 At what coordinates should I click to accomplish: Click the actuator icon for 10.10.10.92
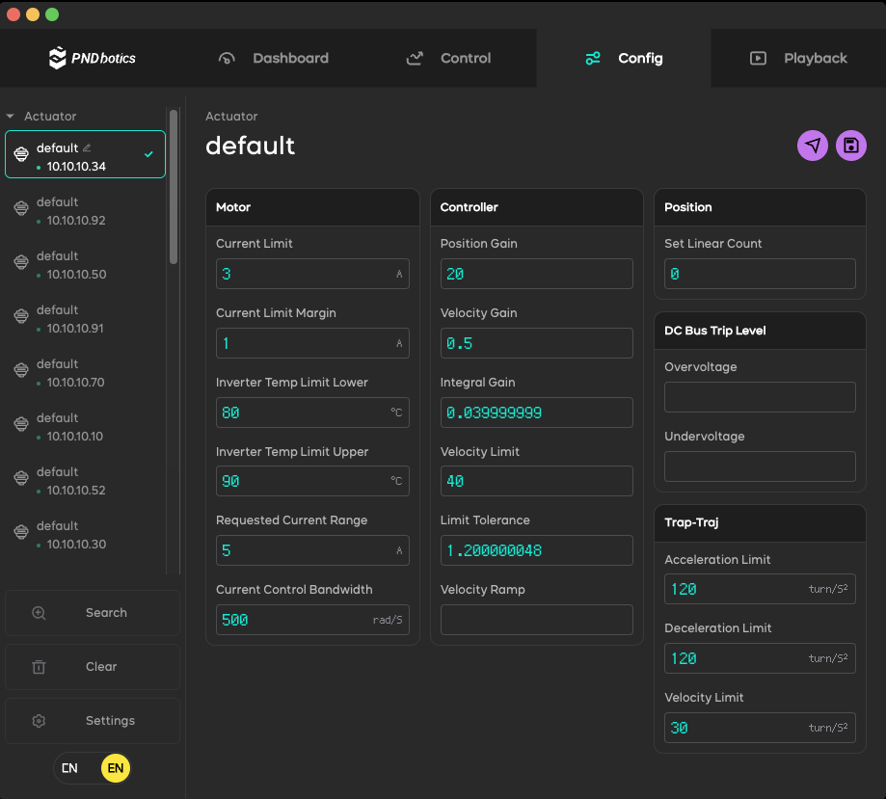(21, 208)
